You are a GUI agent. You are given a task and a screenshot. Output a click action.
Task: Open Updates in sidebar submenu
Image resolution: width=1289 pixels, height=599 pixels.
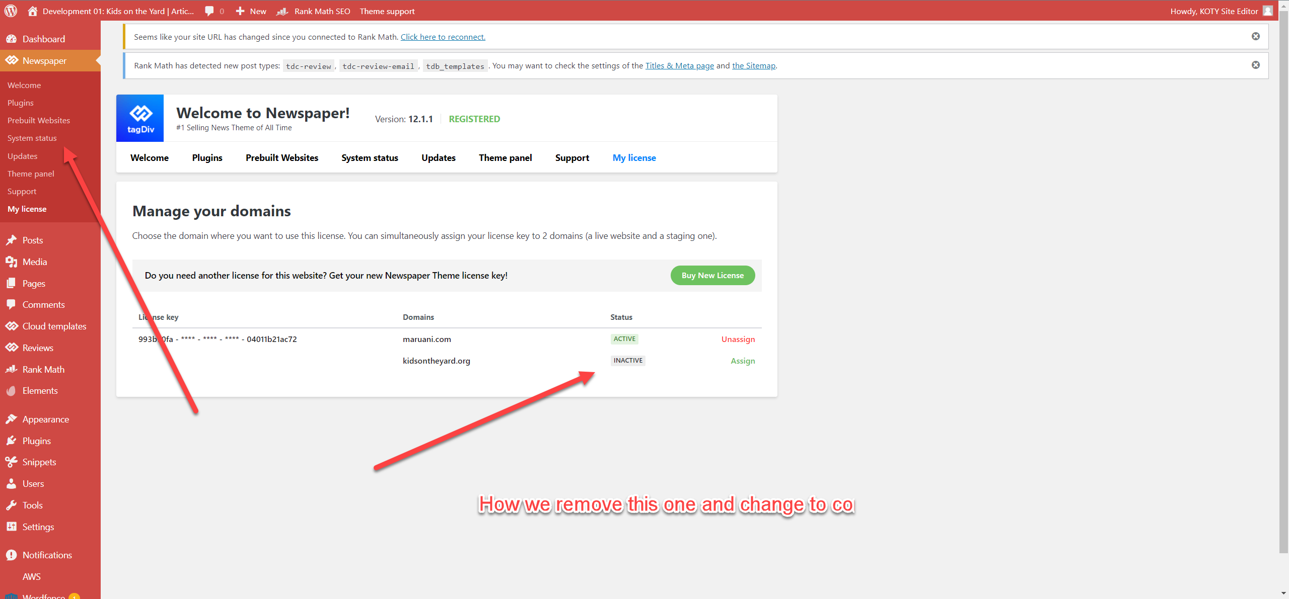[x=23, y=156]
